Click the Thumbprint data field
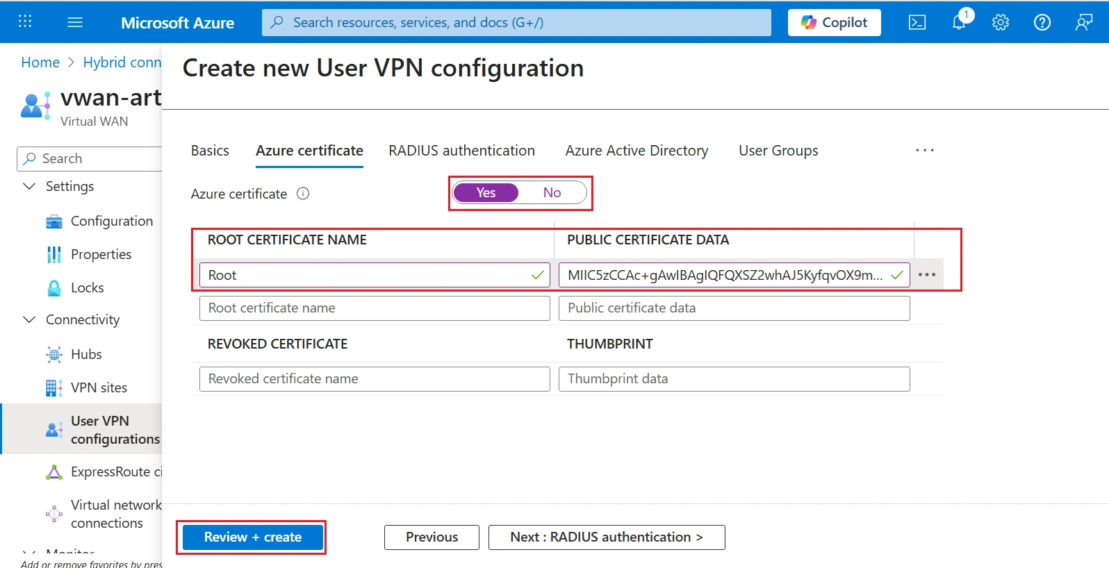 click(x=734, y=379)
